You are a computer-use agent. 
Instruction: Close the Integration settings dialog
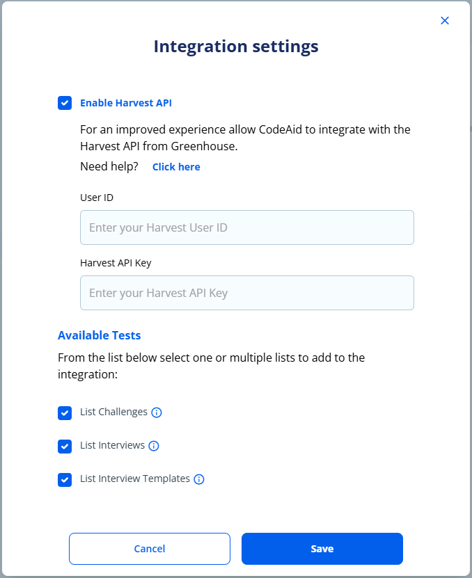445,21
